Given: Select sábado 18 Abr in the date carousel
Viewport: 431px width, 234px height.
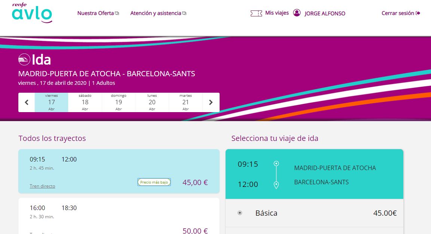Looking at the screenshot, I should coord(85,102).
